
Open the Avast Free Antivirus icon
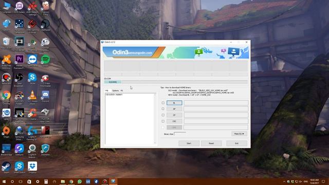6,62
